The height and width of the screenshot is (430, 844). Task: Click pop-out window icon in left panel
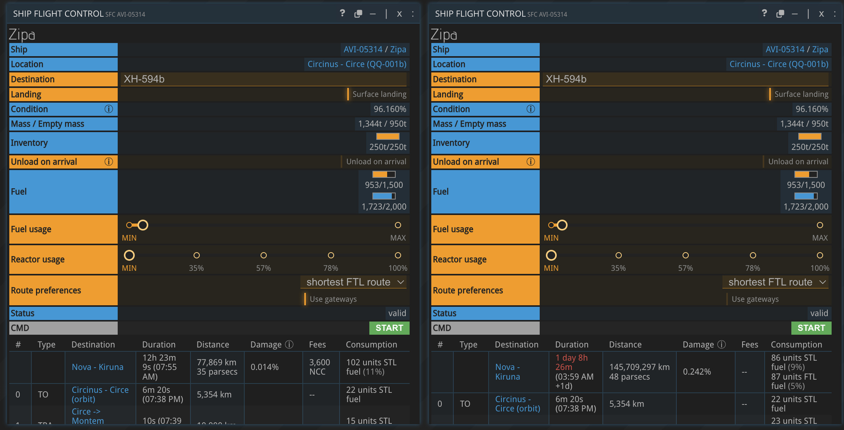[x=358, y=14]
